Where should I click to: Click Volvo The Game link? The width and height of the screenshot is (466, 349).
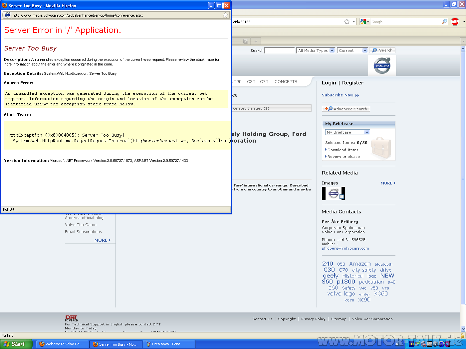pyautogui.click(x=81, y=225)
